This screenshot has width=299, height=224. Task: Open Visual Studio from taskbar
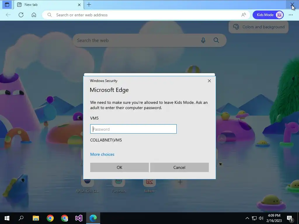point(79,218)
